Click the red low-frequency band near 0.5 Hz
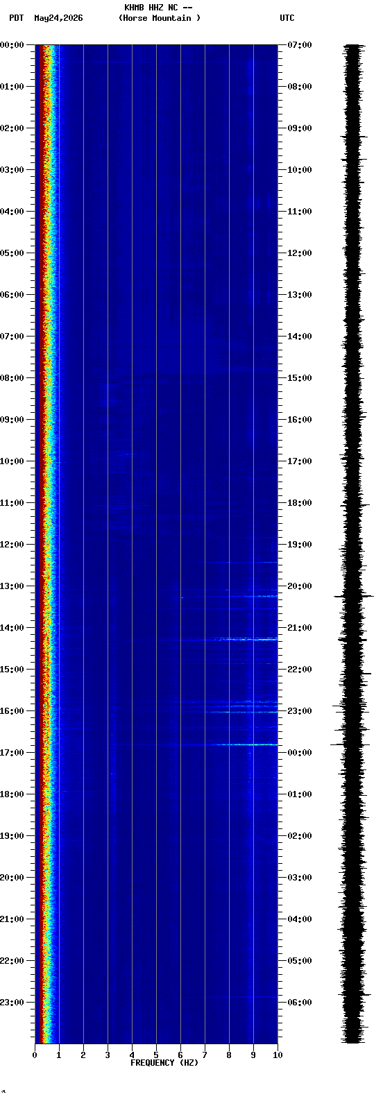The image size is (383, 1099). pos(44,544)
